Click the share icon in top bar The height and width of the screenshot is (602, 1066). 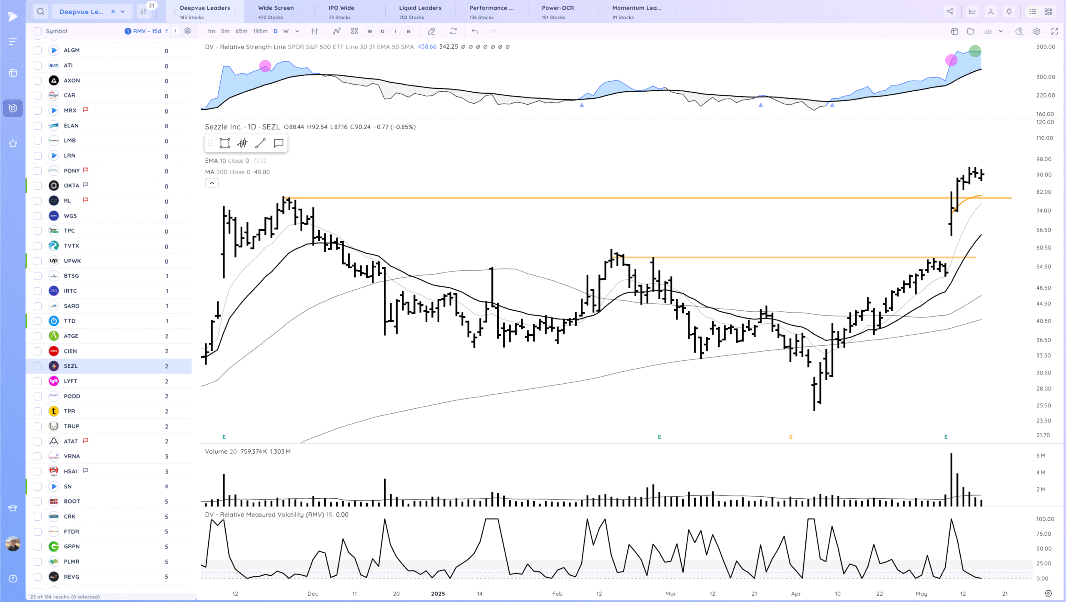tap(950, 12)
